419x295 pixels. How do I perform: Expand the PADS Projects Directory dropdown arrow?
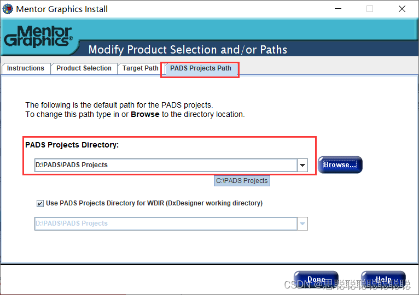pyautogui.click(x=302, y=165)
